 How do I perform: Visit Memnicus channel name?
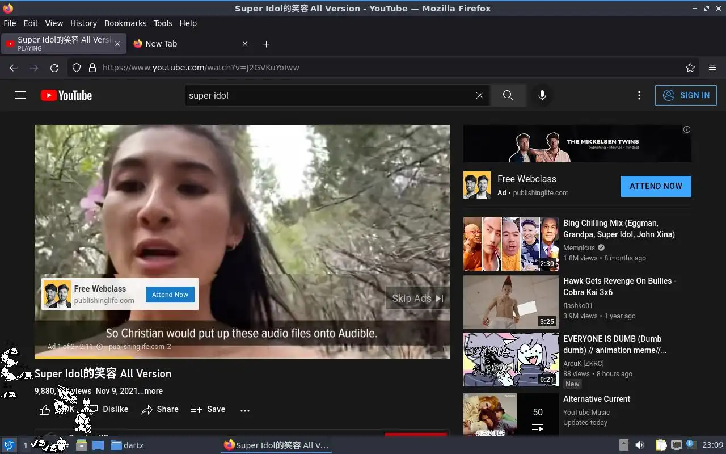point(579,248)
